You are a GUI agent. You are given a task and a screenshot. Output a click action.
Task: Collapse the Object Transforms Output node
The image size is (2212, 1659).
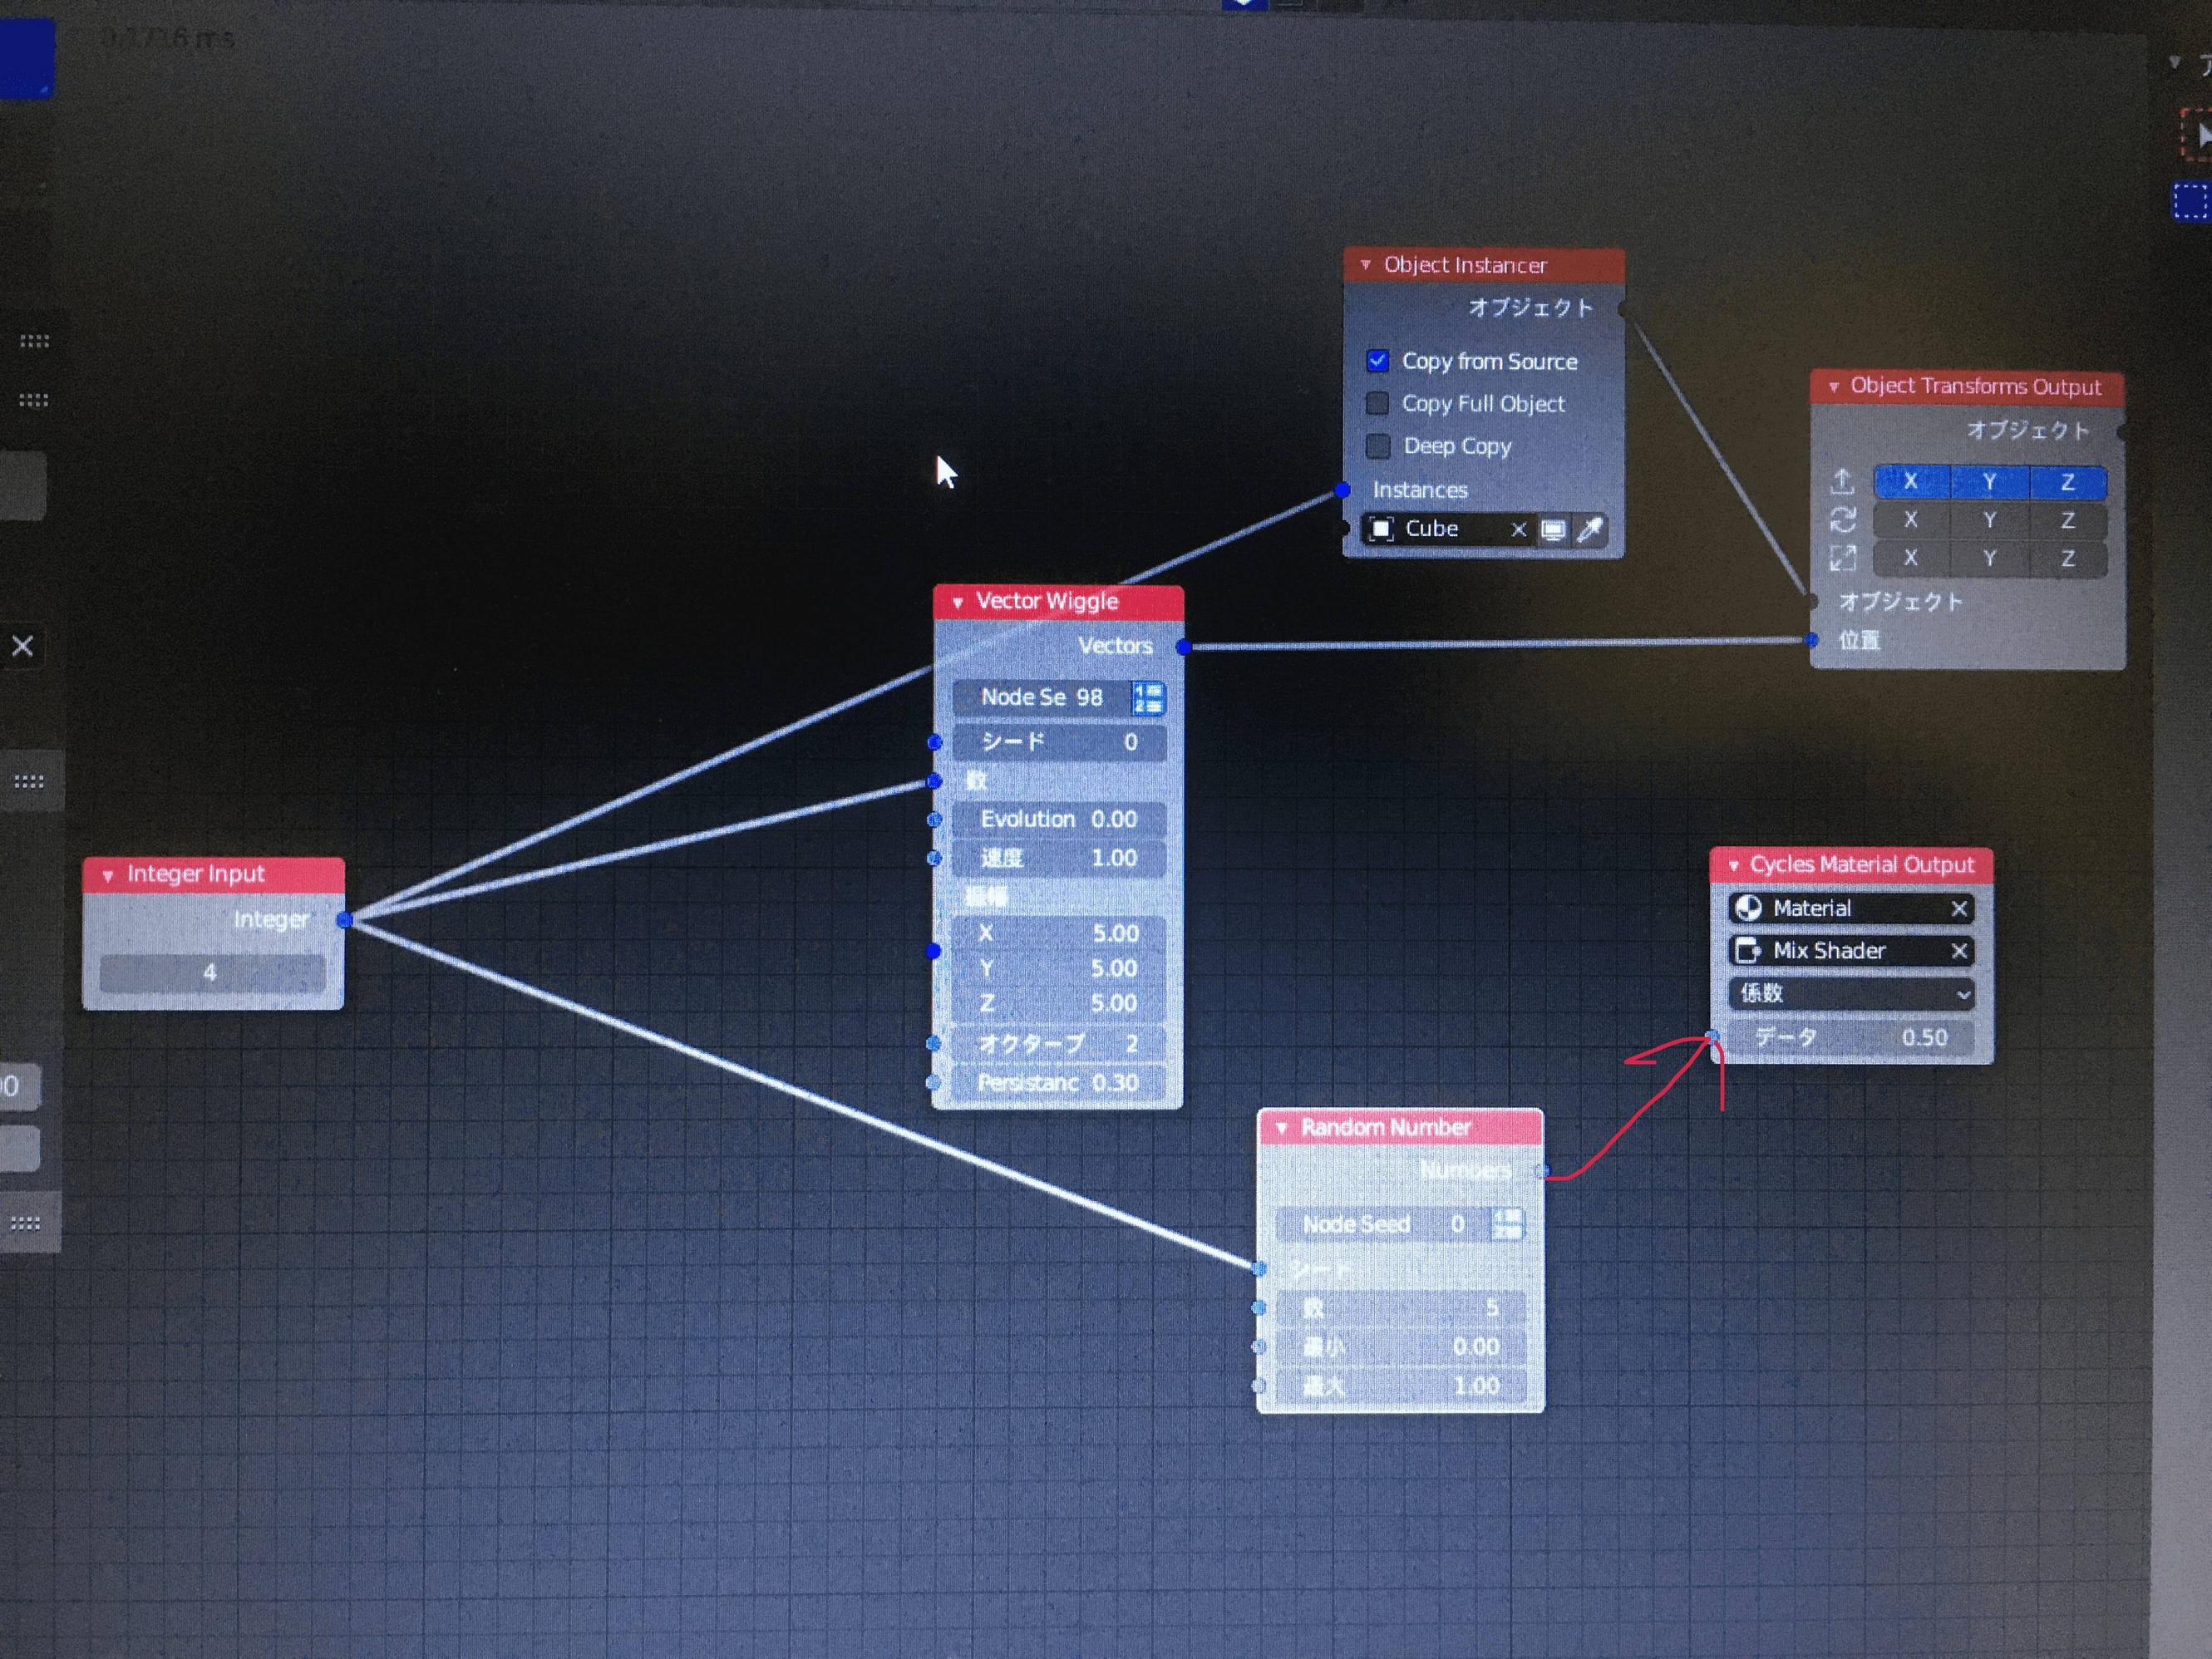click(x=1833, y=386)
